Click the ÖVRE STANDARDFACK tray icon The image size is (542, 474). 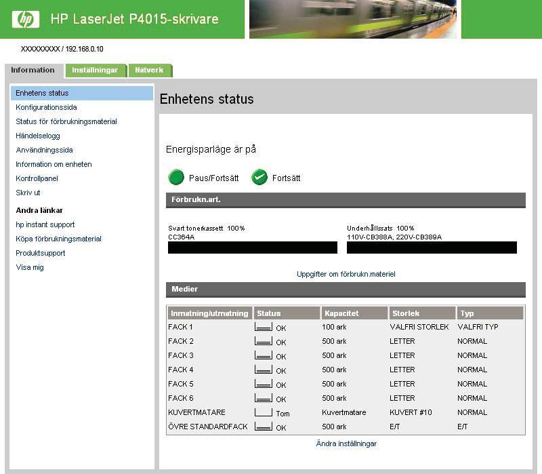click(x=264, y=426)
